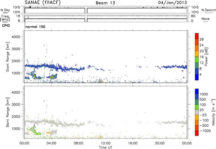Click power scale value '4'
Image resolution: width=216 pixels, height=149 pixels.
coord(200,74)
